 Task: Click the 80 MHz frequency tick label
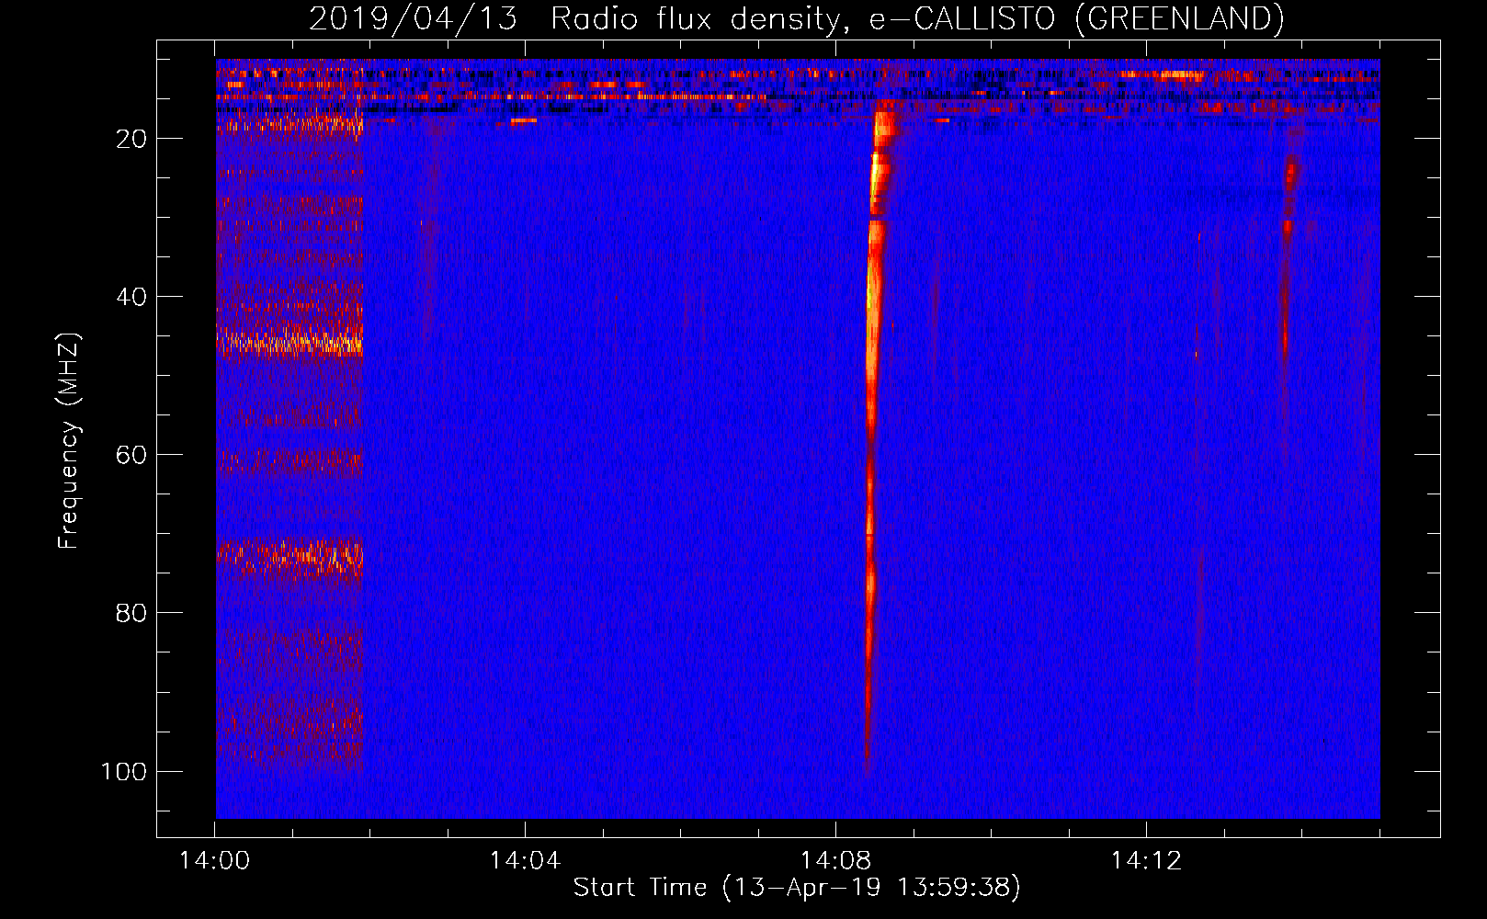[131, 613]
